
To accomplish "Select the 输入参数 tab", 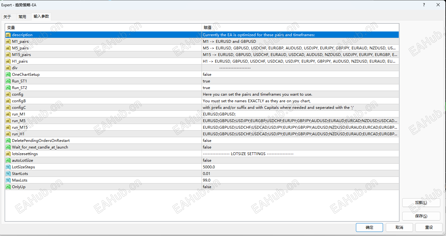I will point(41,16).
